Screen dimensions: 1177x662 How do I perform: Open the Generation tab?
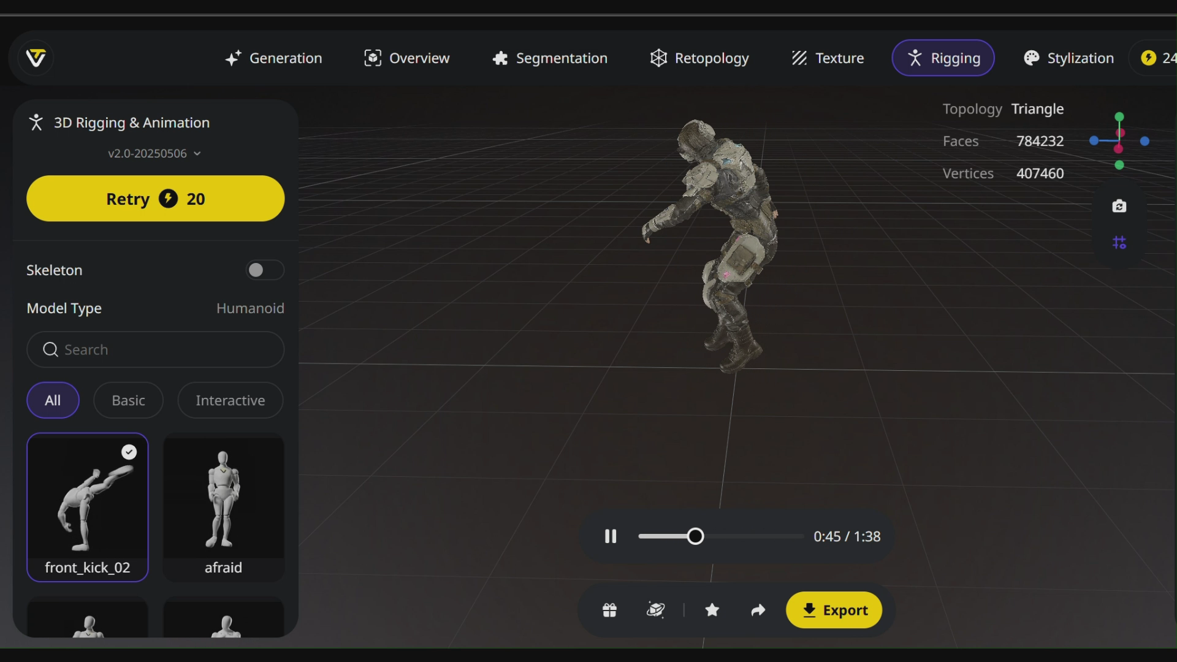coord(273,58)
